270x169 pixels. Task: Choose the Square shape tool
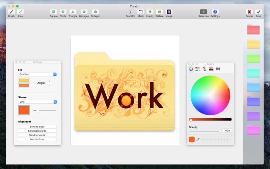(x=54, y=13)
